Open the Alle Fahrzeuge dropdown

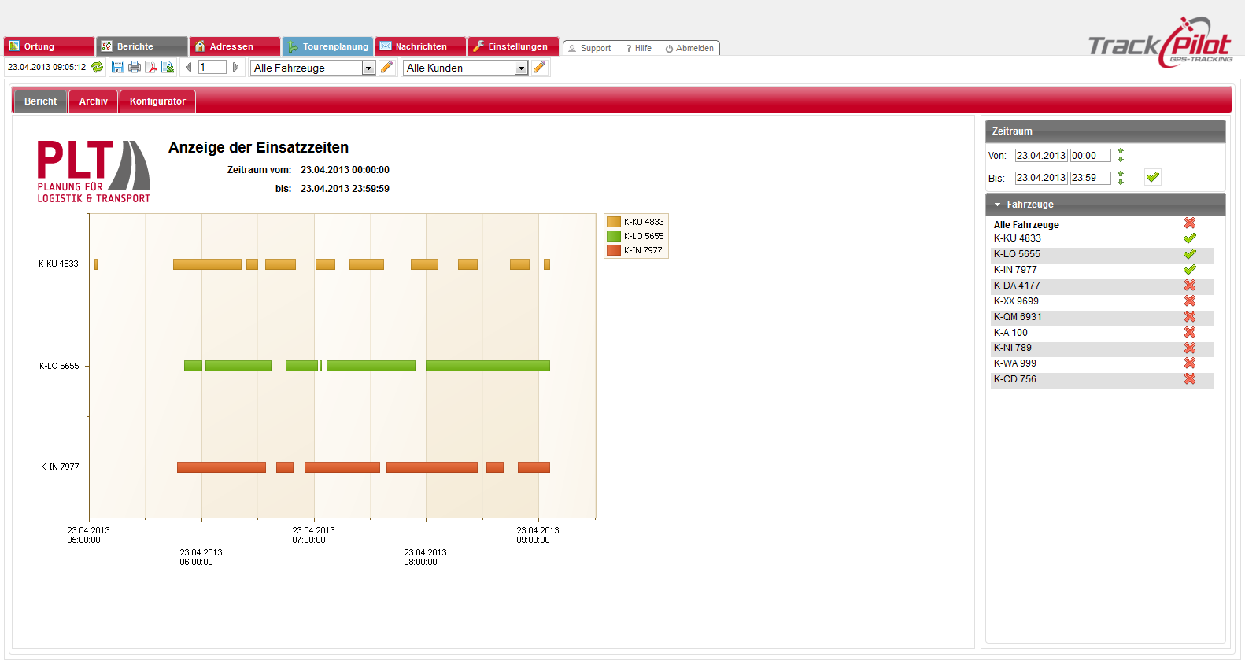(x=368, y=68)
